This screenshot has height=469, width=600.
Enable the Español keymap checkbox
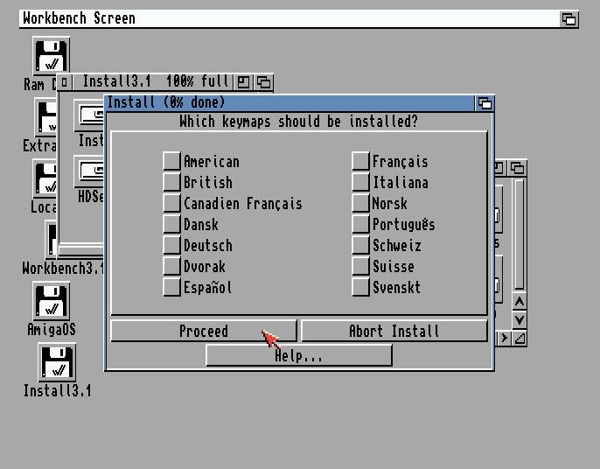(171, 287)
